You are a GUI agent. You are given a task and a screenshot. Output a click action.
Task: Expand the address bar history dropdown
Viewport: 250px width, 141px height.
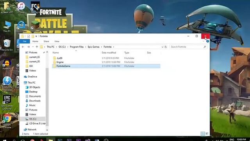coord(162,47)
